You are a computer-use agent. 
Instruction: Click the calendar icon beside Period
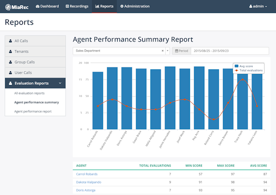pyautogui.click(x=177, y=51)
